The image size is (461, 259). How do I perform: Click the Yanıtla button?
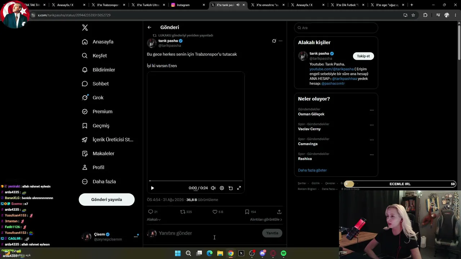[x=272, y=233]
